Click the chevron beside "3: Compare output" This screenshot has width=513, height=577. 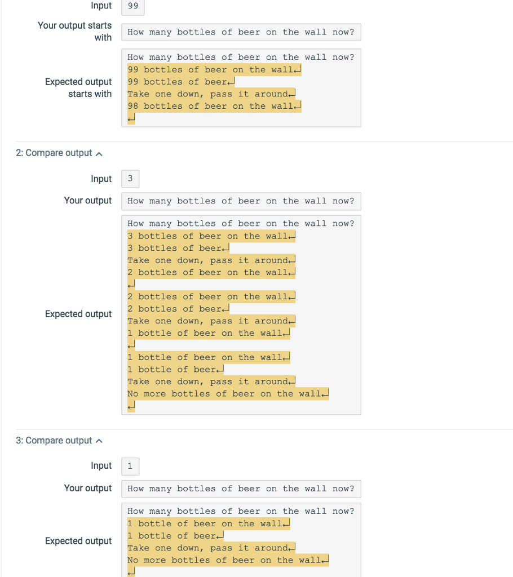click(99, 440)
